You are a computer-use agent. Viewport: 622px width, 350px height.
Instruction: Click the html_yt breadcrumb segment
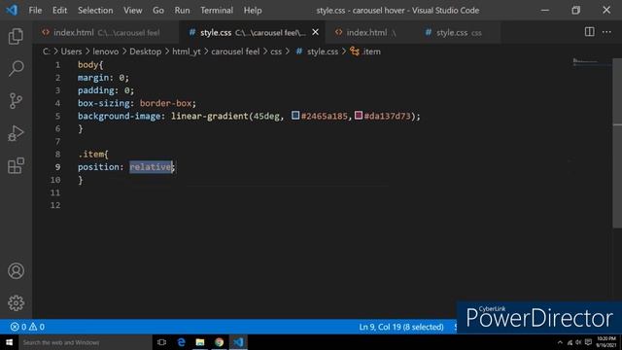coord(187,52)
